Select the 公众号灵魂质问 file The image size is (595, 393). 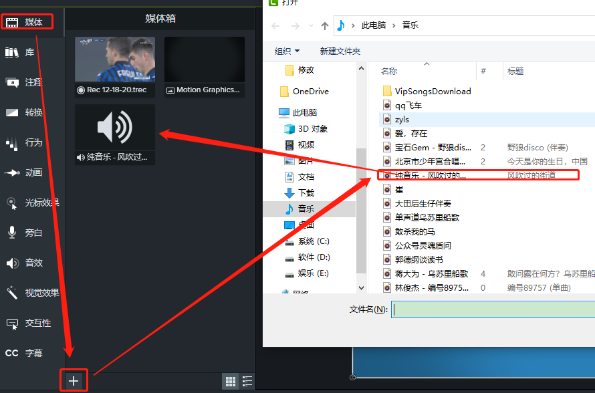point(417,246)
